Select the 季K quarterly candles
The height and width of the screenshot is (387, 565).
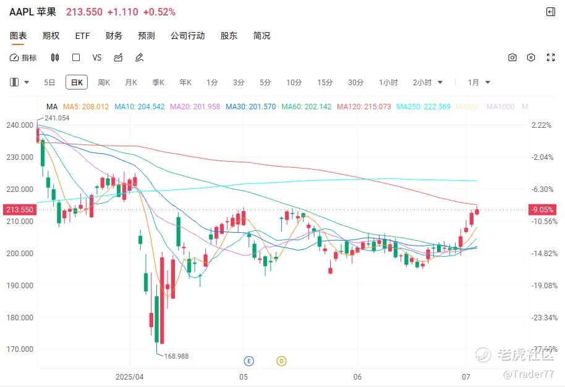click(158, 82)
